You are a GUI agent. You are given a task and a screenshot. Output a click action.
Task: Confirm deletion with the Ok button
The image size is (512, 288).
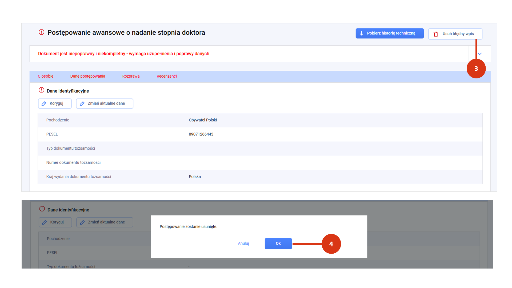(278, 243)
